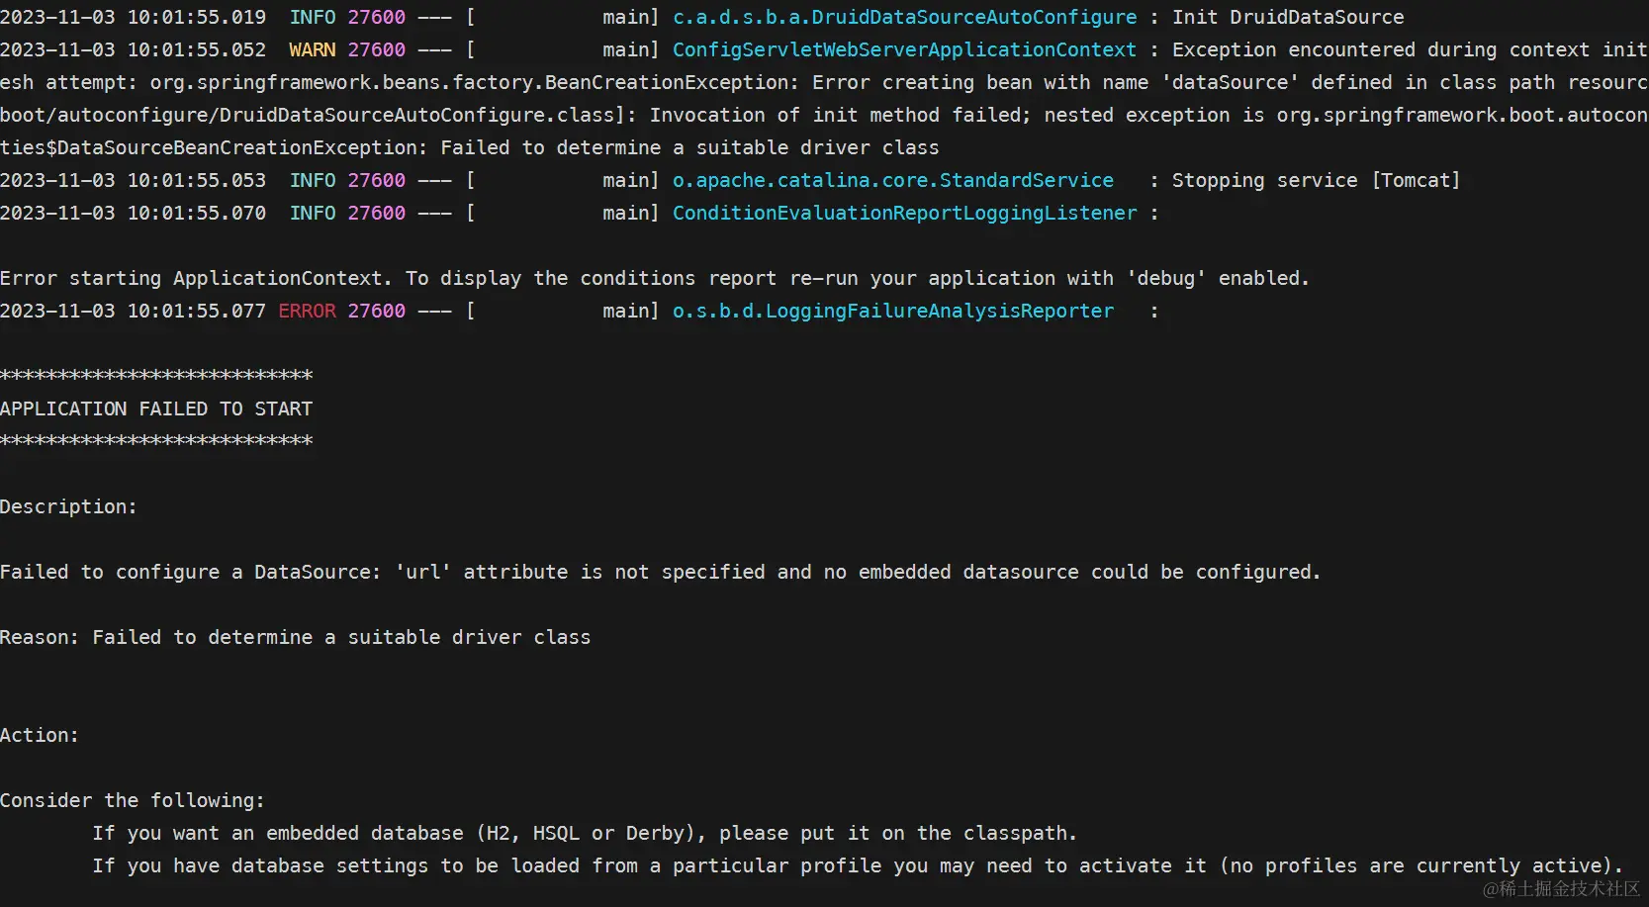Click the Init DruidDataSource log message
Screen dimensions: 1649x907
tap(1288, 17)
